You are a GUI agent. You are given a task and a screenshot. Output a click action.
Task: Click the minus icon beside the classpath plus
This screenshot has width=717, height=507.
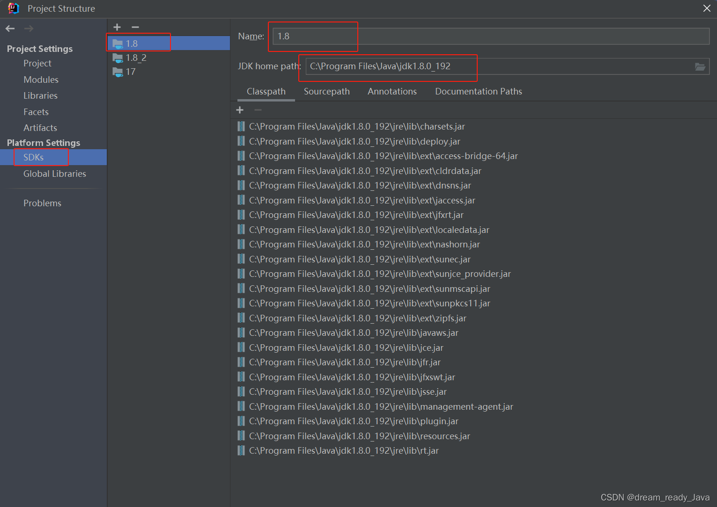pos(257,109)
